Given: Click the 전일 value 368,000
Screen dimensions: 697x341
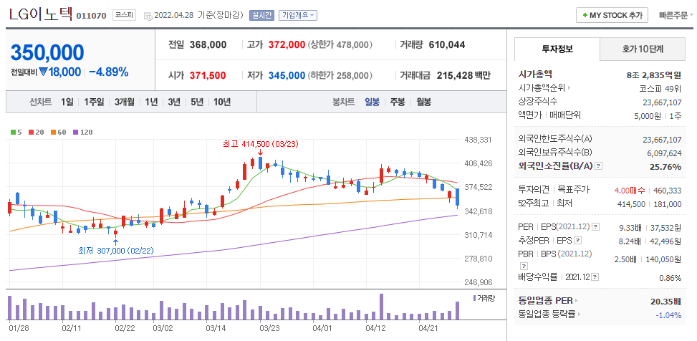Looking at the screenshot, I should click(208, 45).
